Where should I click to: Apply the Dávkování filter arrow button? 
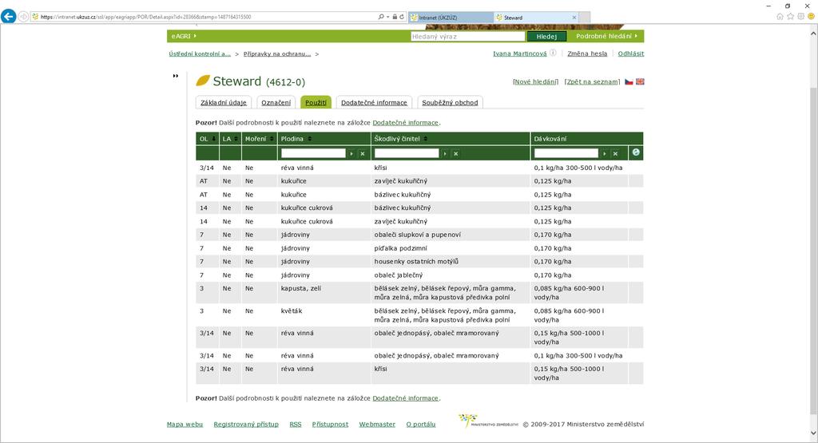pyautogui.click(x=604, y=154)
